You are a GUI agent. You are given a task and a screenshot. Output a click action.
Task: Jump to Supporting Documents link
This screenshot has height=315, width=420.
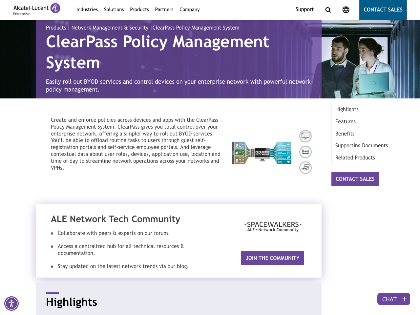(x=362, y=145)
